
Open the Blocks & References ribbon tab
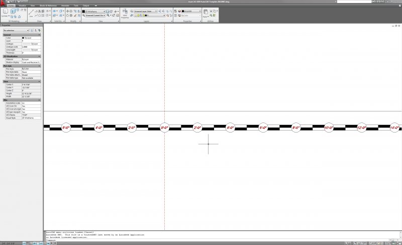pyautogui.click(x=48, y=6)
